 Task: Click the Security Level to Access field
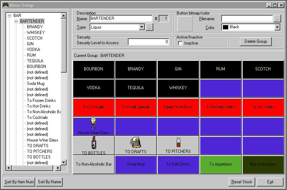[149, 42]
